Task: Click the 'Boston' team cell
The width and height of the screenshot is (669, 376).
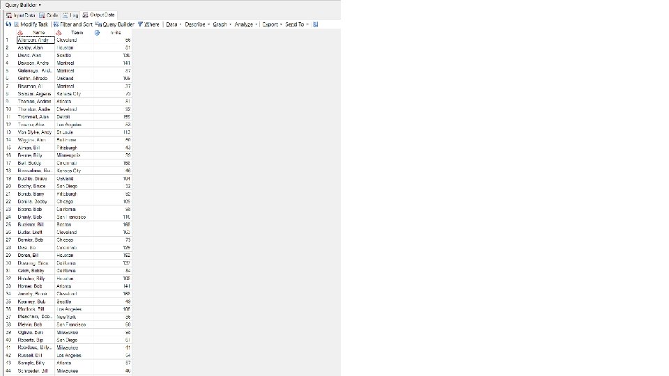Action: pyautogui.click(x=75, y=225)
